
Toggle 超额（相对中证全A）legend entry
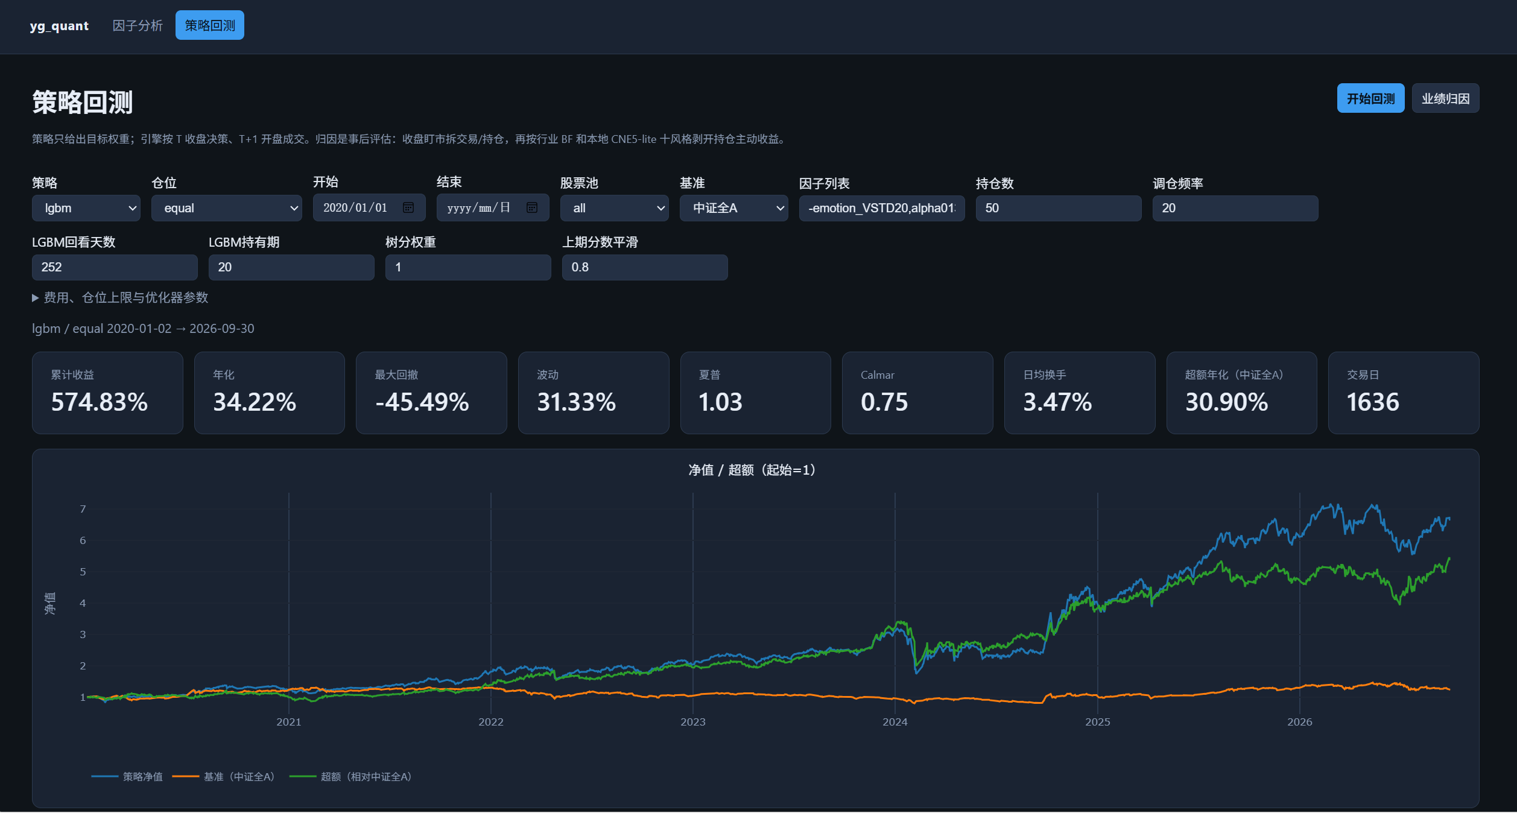point(351,777)
